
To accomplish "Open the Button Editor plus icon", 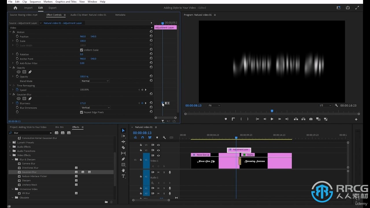I will (x=356, y=119).
